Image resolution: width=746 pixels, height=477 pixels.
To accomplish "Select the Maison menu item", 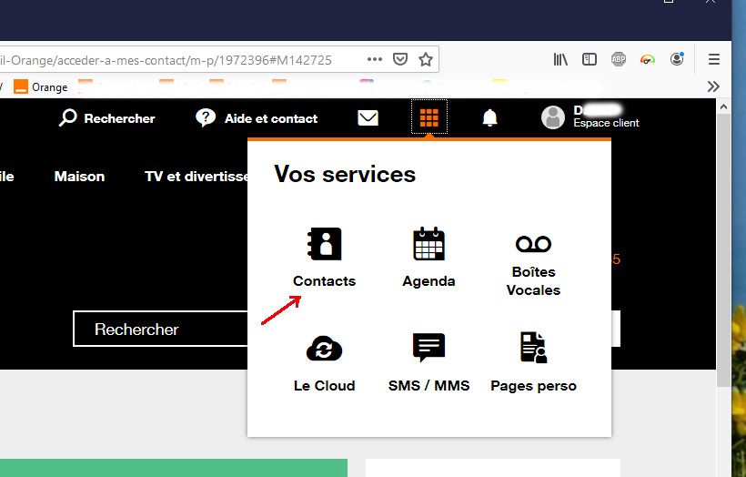I will tap(79, 177).
